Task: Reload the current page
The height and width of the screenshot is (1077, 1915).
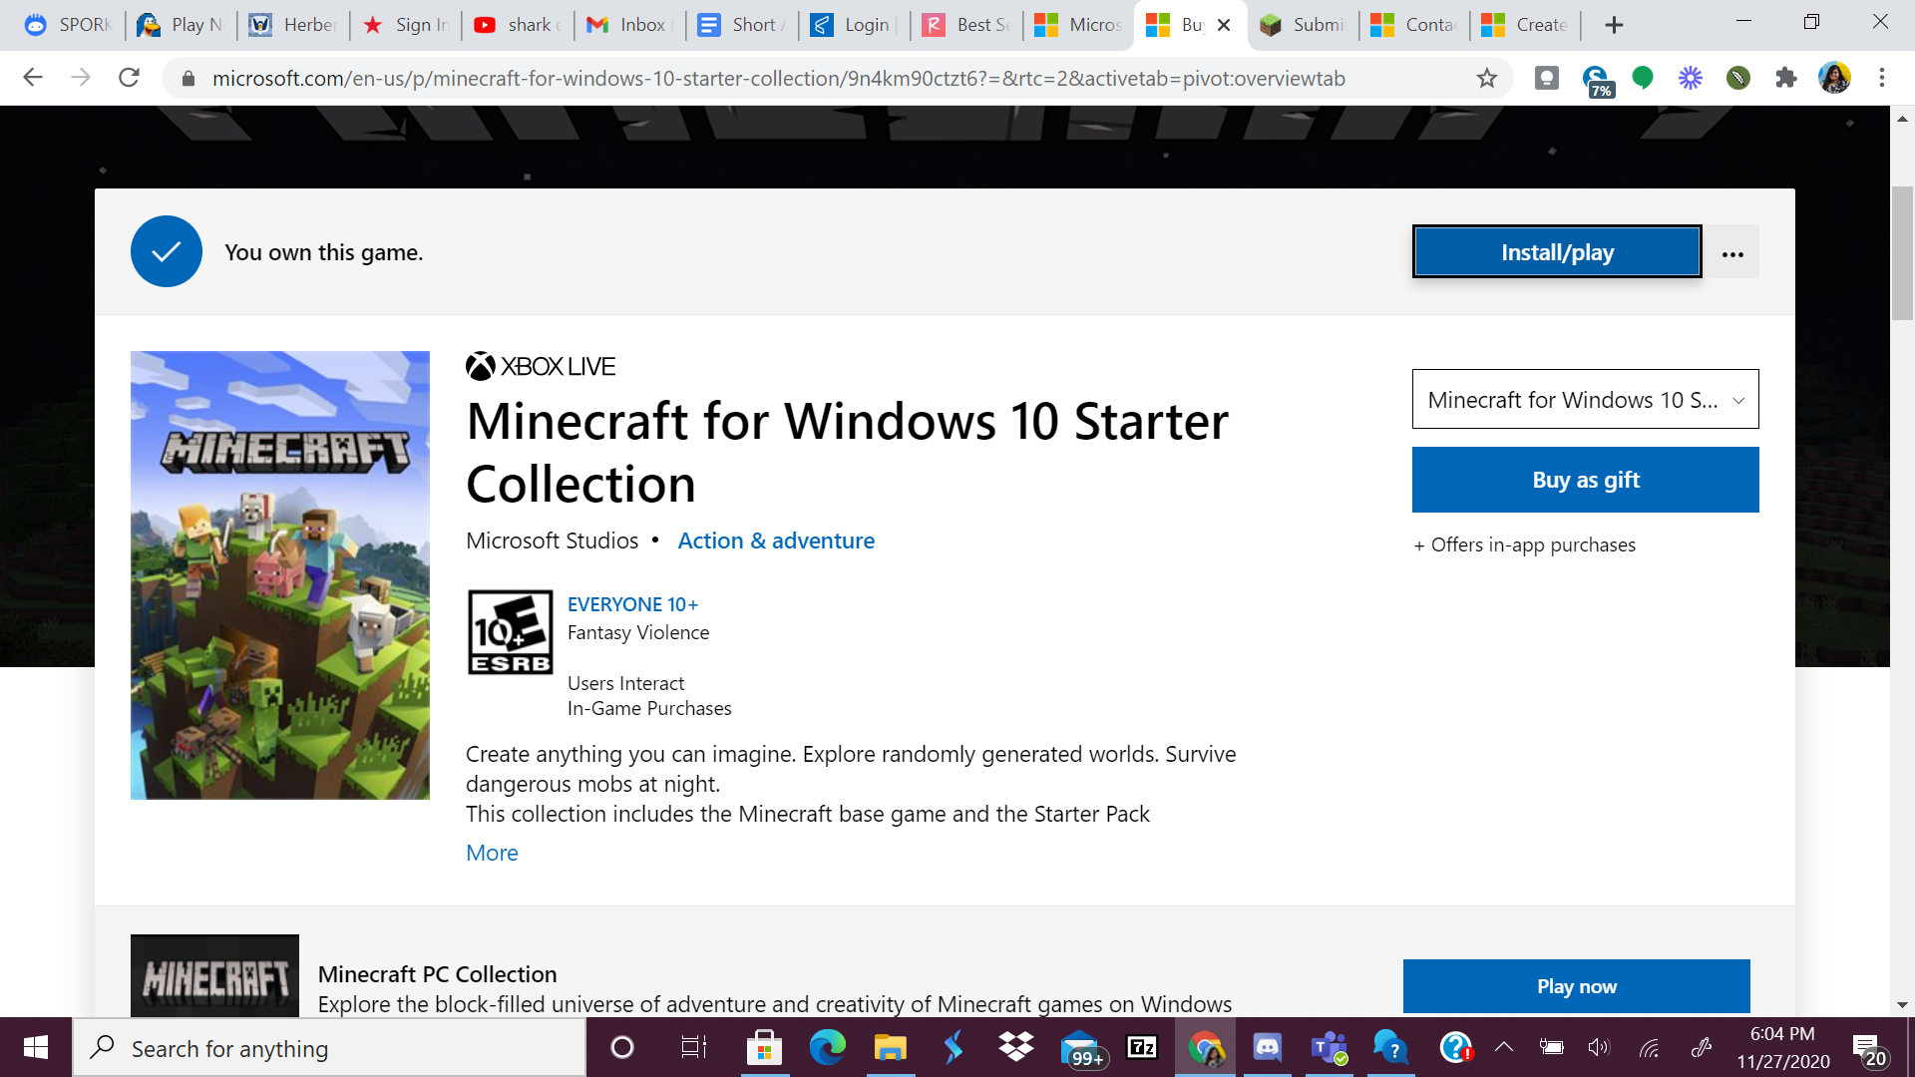Action: [129, 78]
